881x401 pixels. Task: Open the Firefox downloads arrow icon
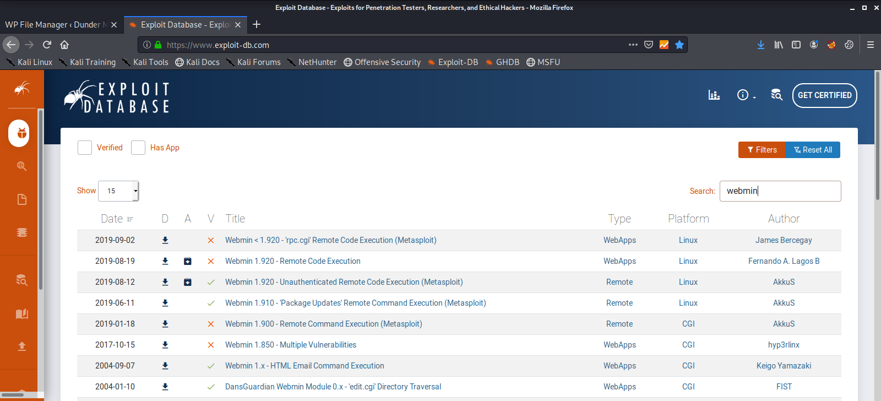[760, 45]
